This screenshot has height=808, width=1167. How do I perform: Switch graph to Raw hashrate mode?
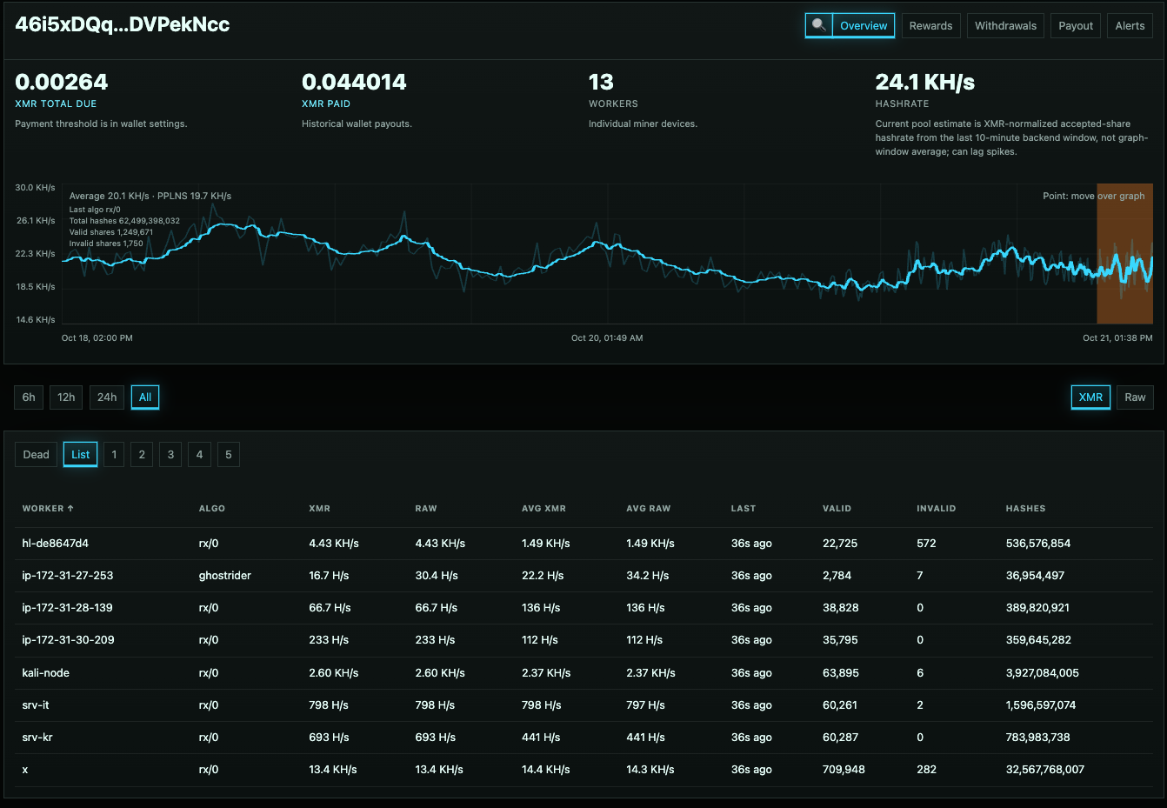[x=1135, y=397]
